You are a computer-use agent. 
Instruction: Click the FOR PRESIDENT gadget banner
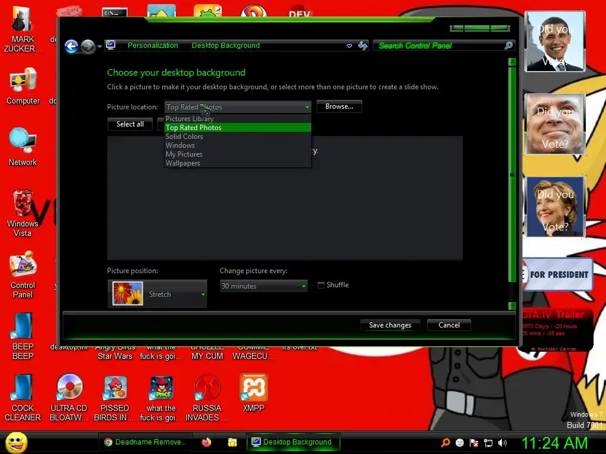(557, 274)
